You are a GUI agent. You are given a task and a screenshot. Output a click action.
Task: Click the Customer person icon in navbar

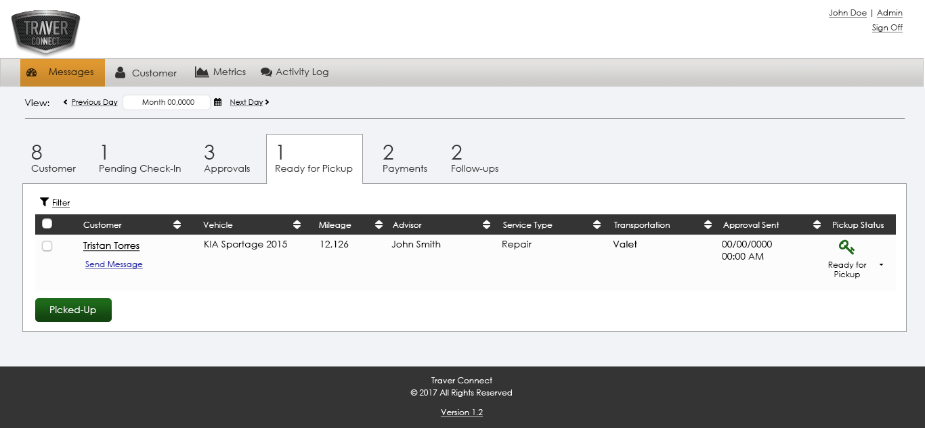(120, 72)
